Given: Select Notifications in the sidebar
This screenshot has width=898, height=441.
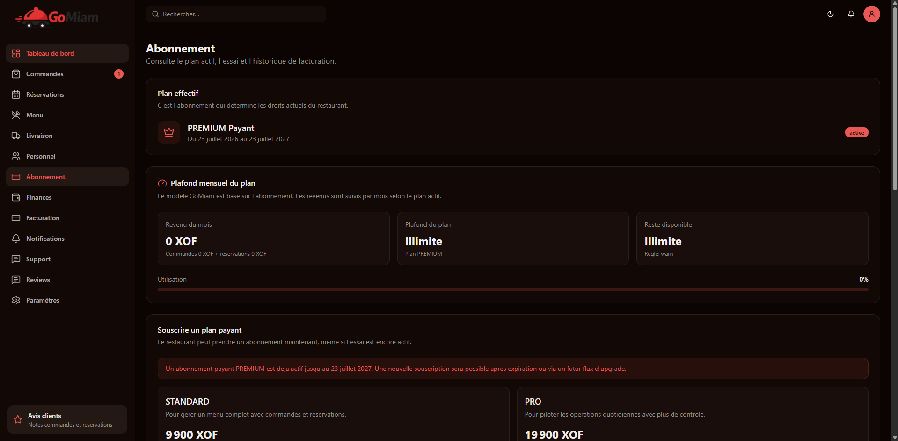Looking at the screenshot, I should [67, 239].
